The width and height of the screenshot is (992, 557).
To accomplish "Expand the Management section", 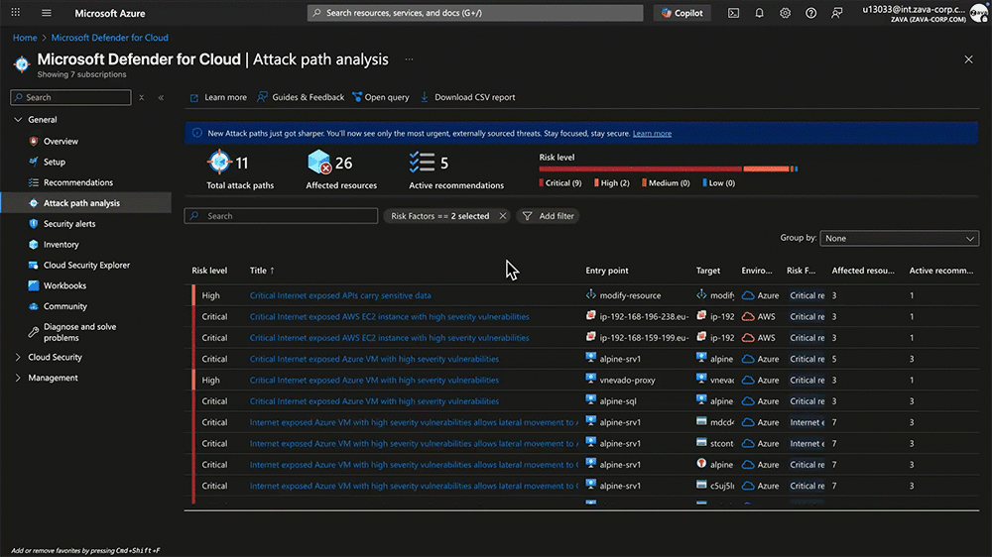I will [x=53, y=378].
